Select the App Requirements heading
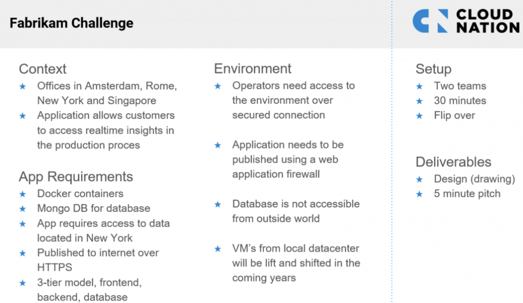 pos(76,176)
